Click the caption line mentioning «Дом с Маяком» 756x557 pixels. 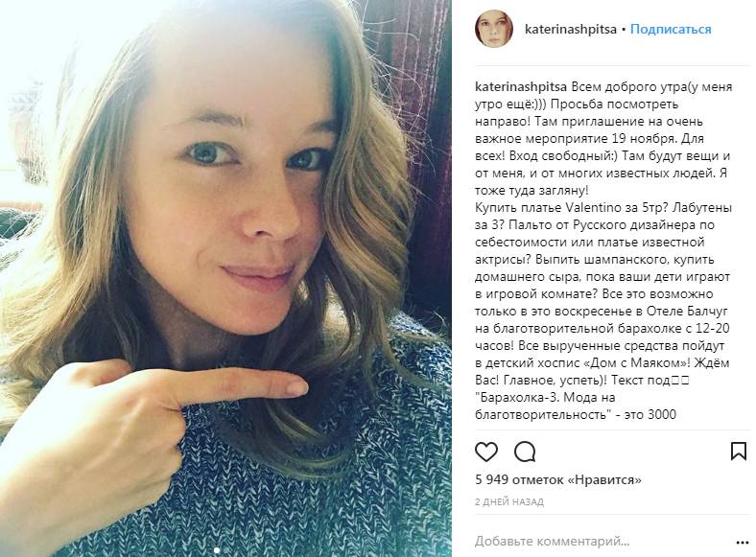[x=602, y=362]
